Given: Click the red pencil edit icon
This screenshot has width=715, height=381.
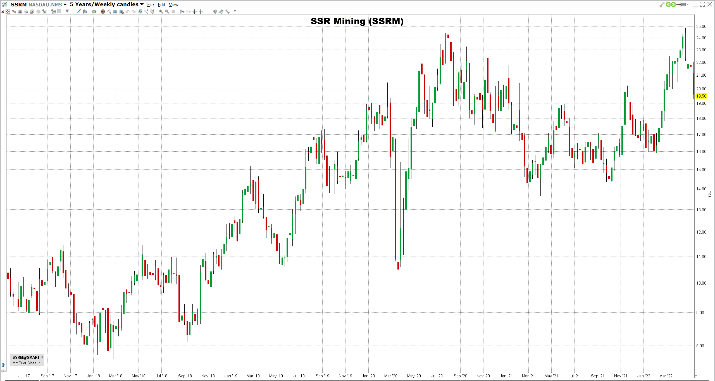Looking at the screenshot, I should 79,11.
